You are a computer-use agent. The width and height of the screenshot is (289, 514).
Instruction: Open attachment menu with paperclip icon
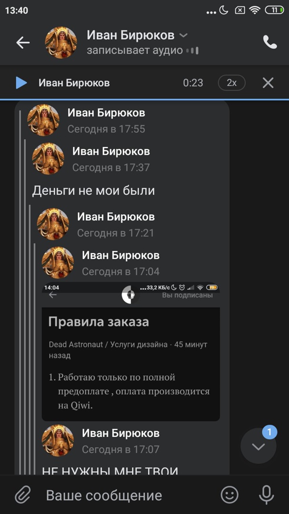click(x=23, y=495)
